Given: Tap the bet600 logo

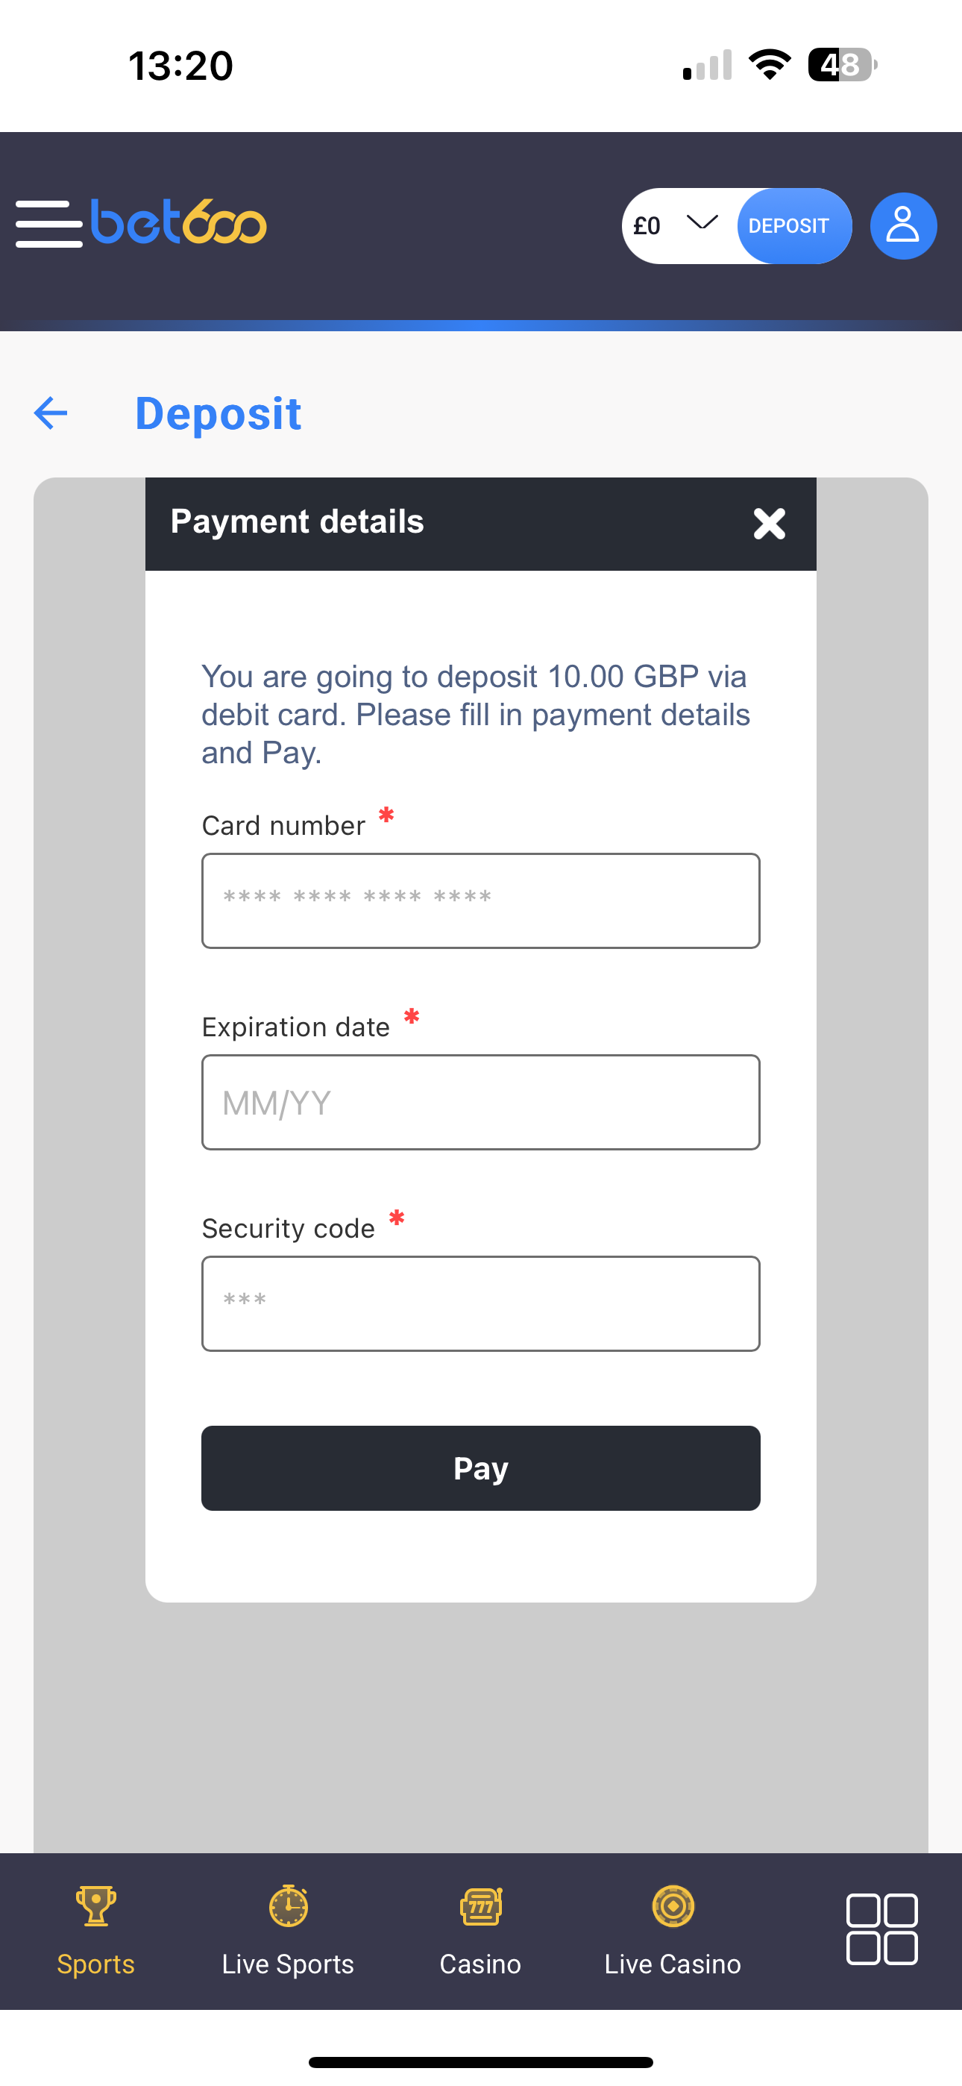Looking at the screenshot, I should tap(179, 222).
